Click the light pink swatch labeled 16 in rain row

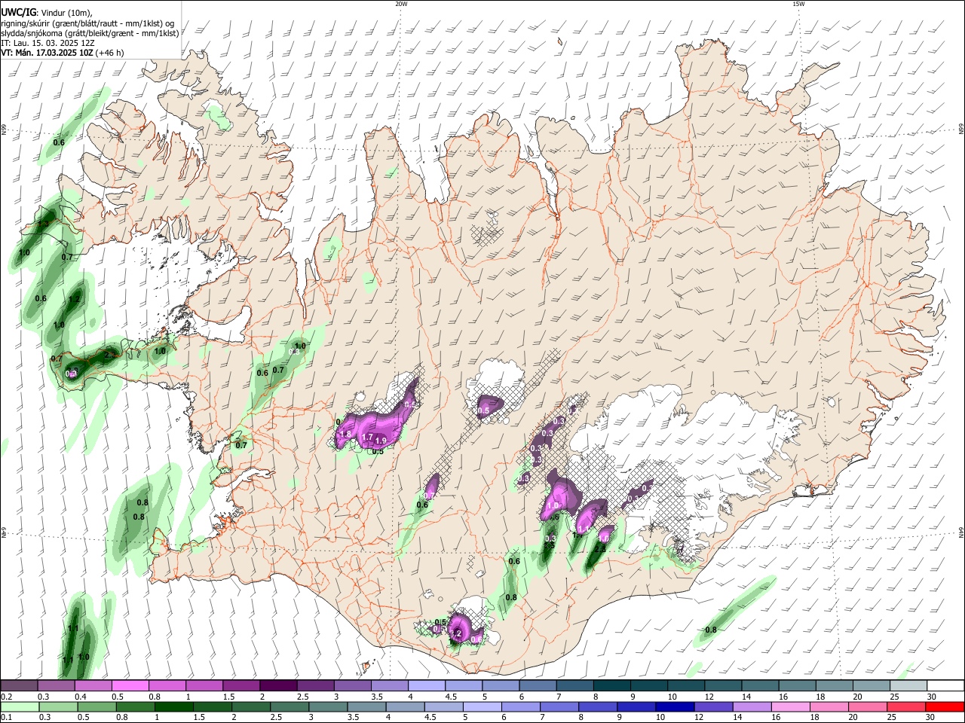tap(790, 706)
